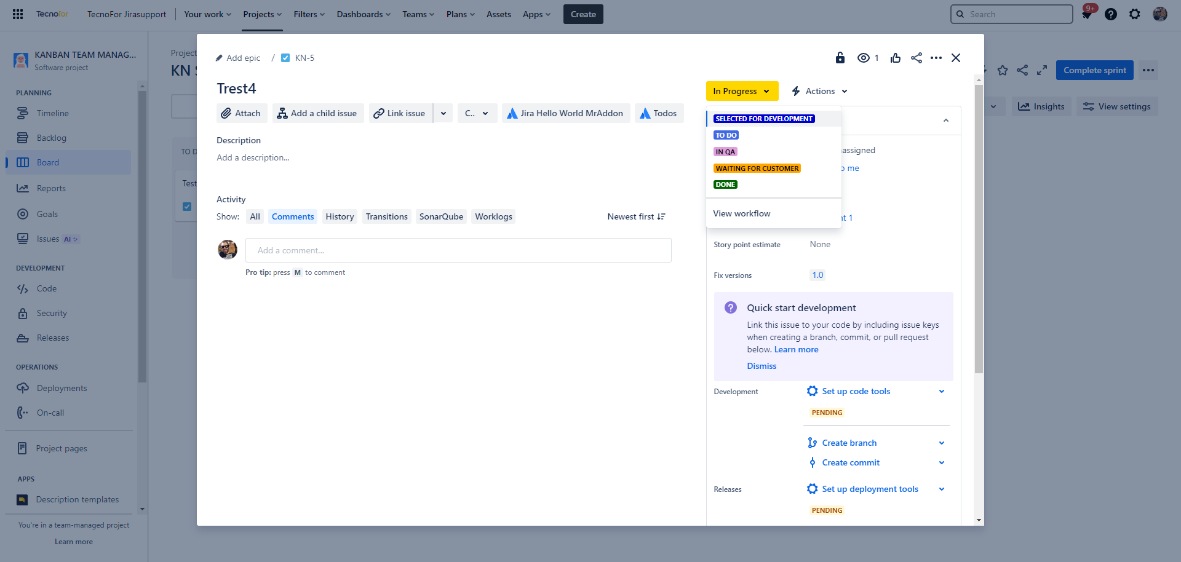Viewport: 1181px width, 562px height.
Task: Click the Add a comment field
Action: [458, 250]
